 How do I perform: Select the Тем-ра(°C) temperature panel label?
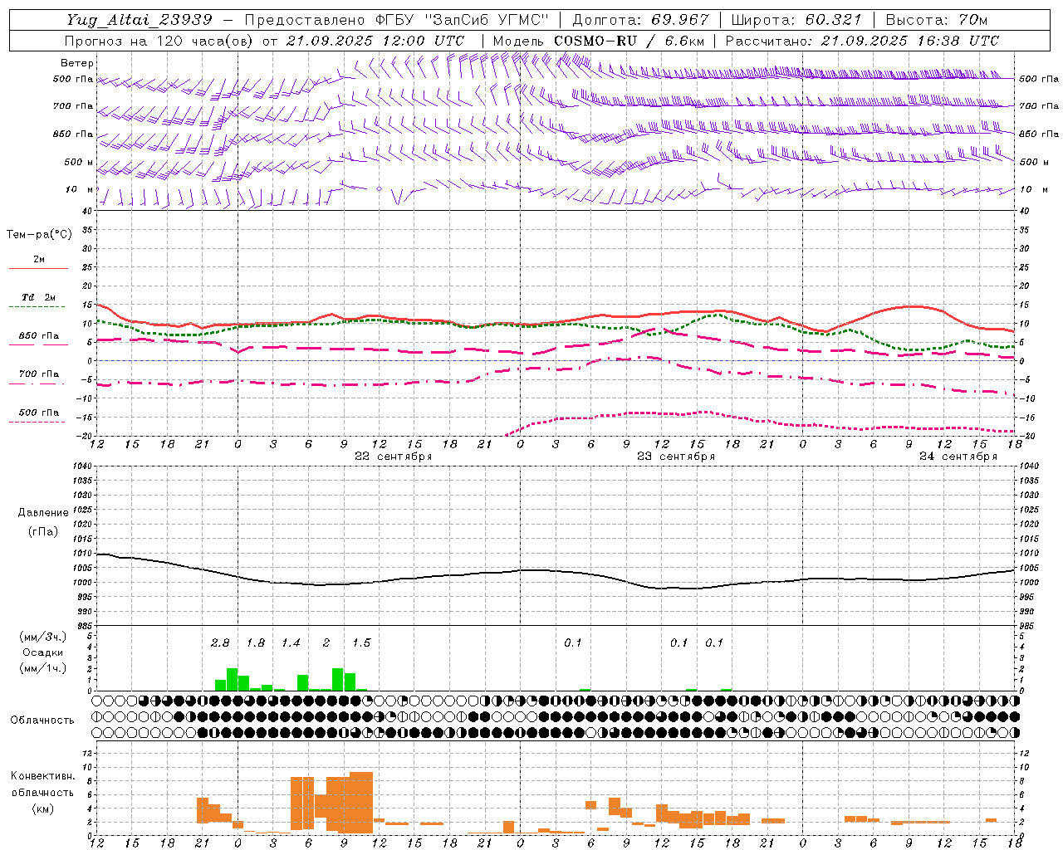(x=39, y=235)
